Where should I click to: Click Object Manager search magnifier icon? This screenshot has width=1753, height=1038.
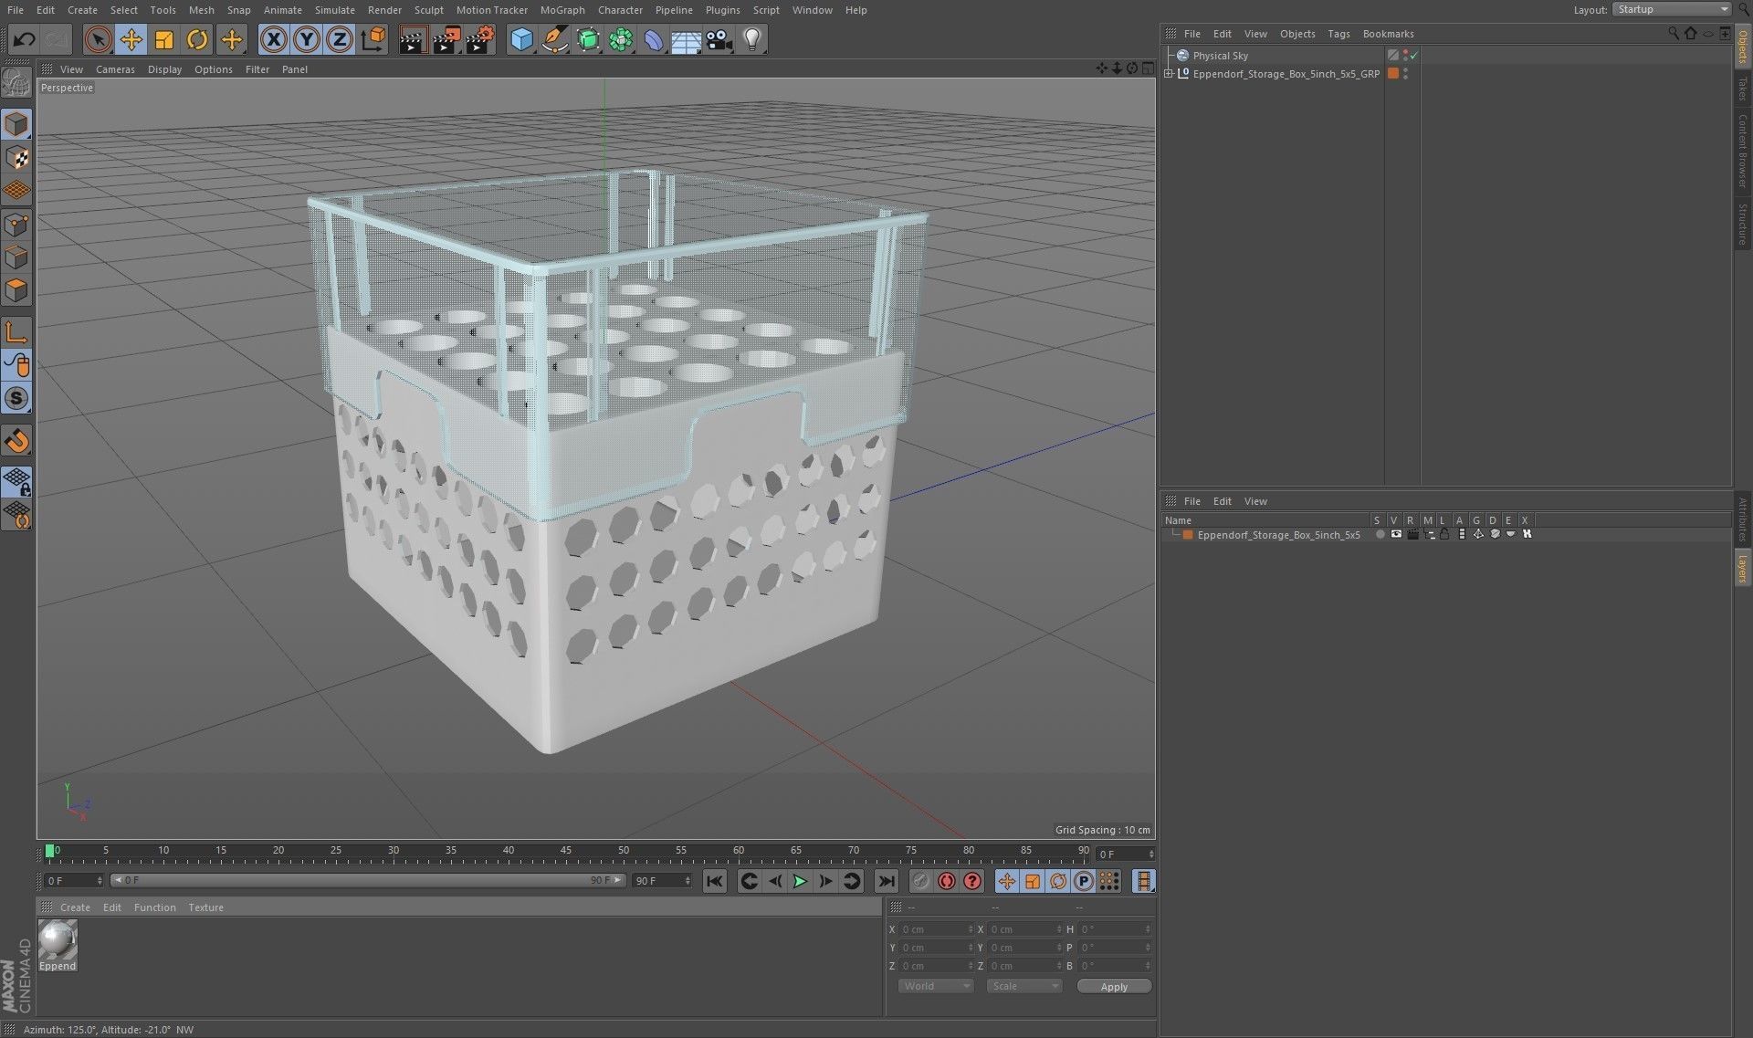[x=1673, y=33]
